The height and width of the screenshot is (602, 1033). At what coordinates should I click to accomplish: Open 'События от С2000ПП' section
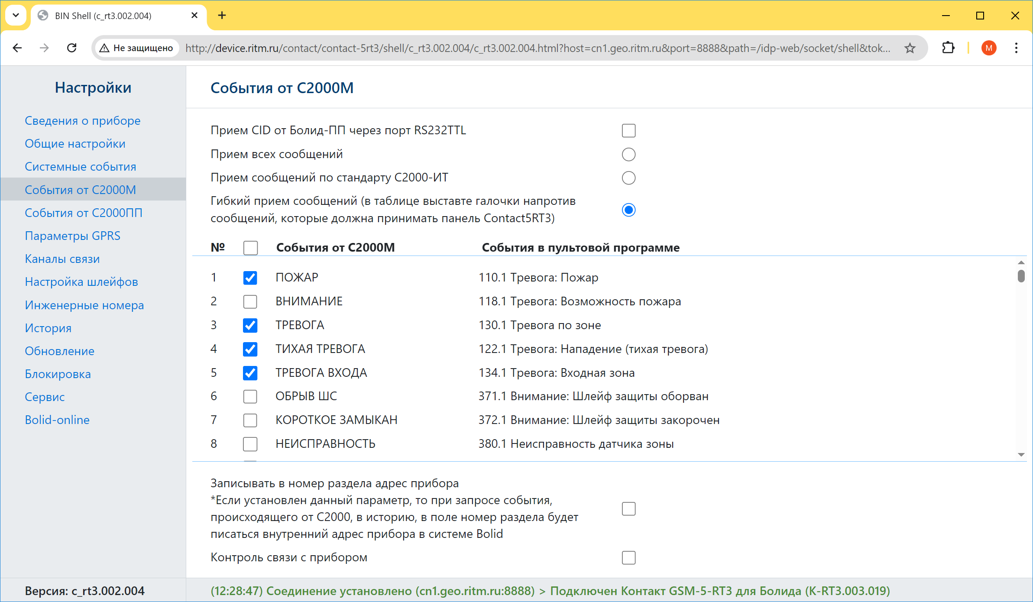83,213
